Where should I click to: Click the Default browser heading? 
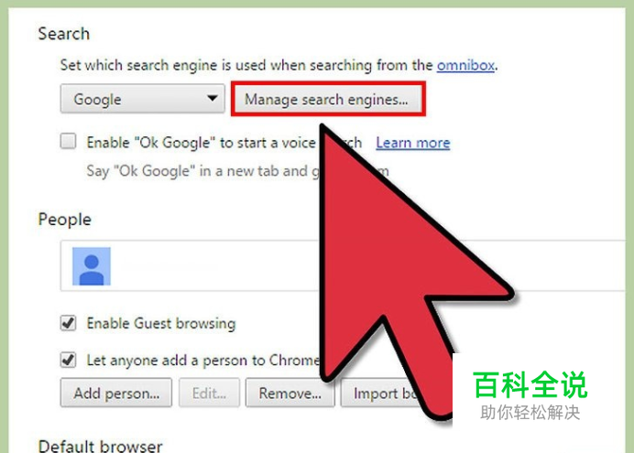click(x=100, y=446)
